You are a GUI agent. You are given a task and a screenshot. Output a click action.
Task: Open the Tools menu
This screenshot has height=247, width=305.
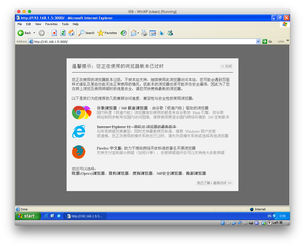(x=65, y=24)
